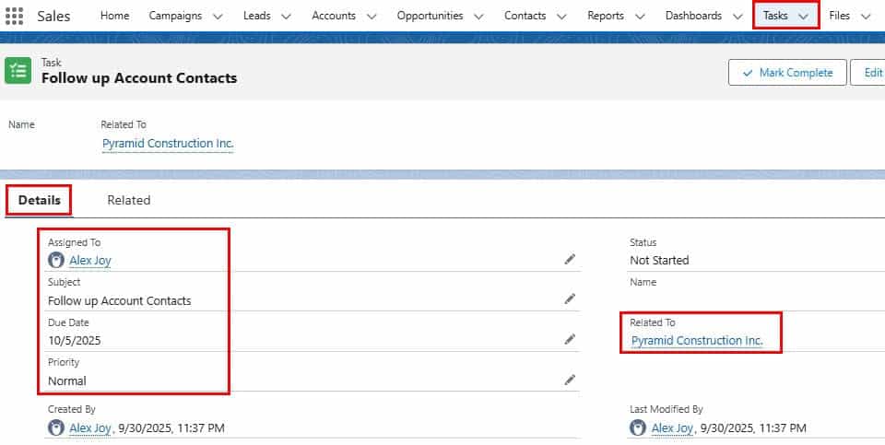The image size is (885, 445).
Task: Edit Subject with its pencil icon
Action: tap(570, 299)
